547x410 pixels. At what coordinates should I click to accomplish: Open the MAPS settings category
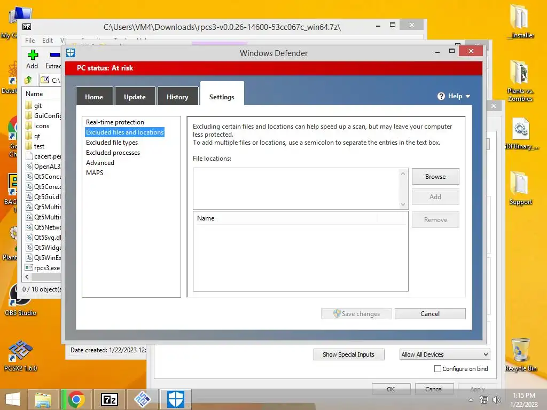point(95,172)
